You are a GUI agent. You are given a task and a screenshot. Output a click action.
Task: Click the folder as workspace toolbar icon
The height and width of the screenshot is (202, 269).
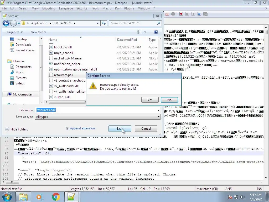tap(167, 14)
